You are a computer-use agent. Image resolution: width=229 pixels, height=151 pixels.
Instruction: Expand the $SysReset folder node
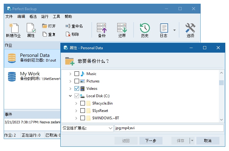click(x=76, y=111)
